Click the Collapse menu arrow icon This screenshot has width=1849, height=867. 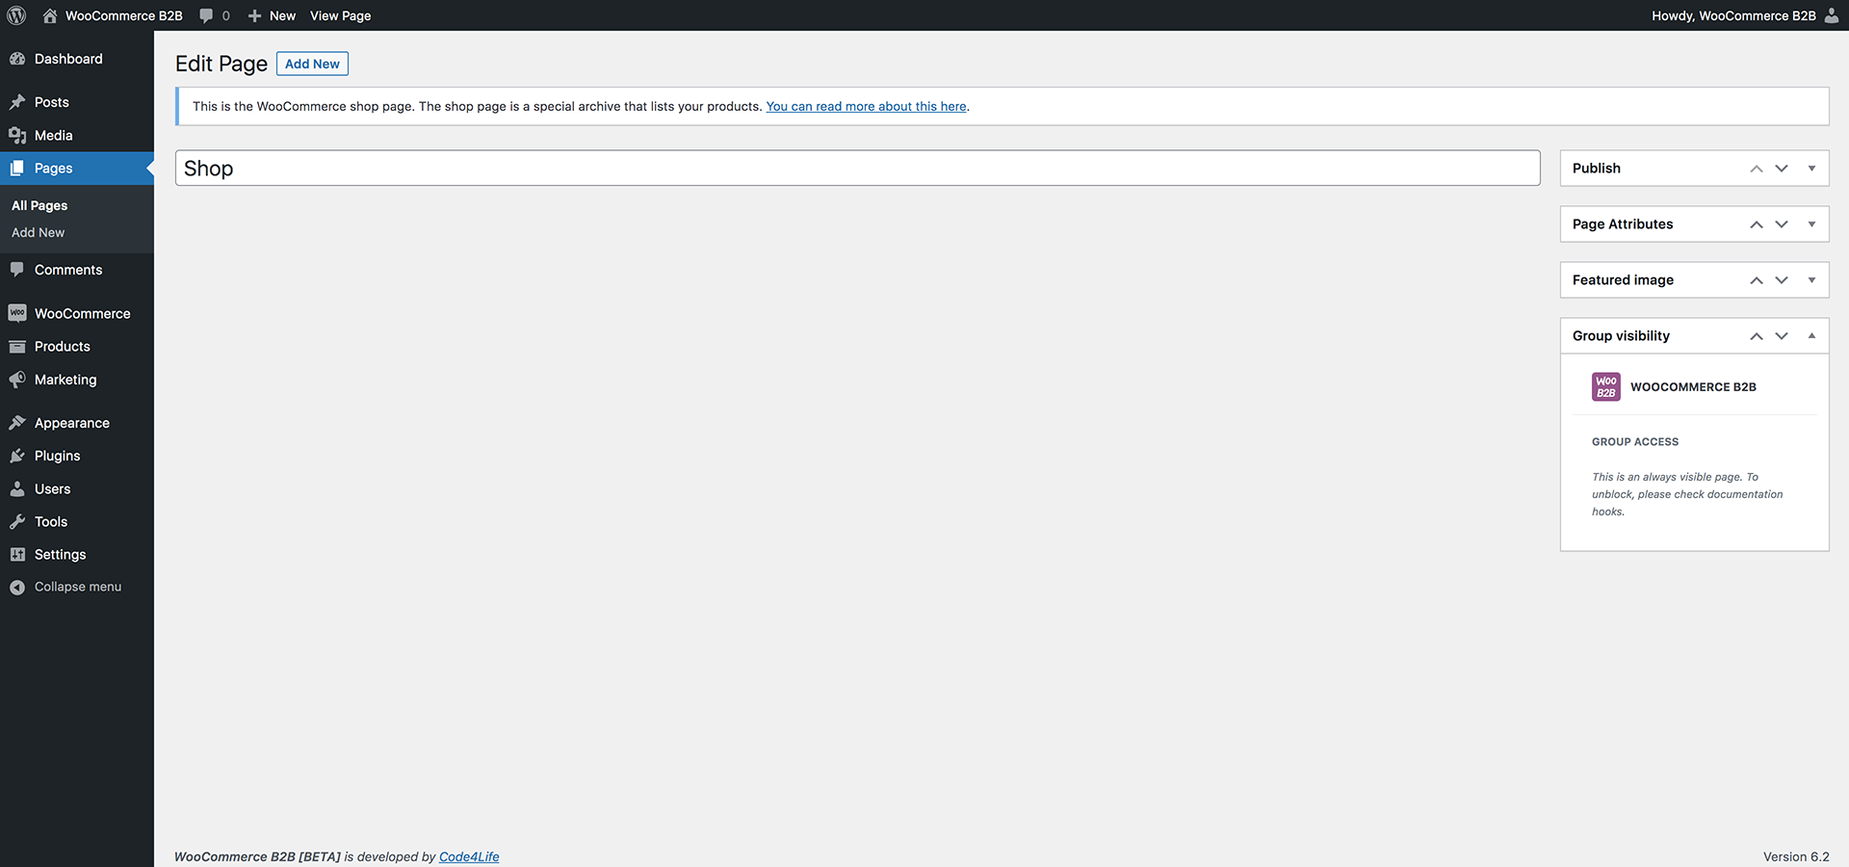(17, 587)
